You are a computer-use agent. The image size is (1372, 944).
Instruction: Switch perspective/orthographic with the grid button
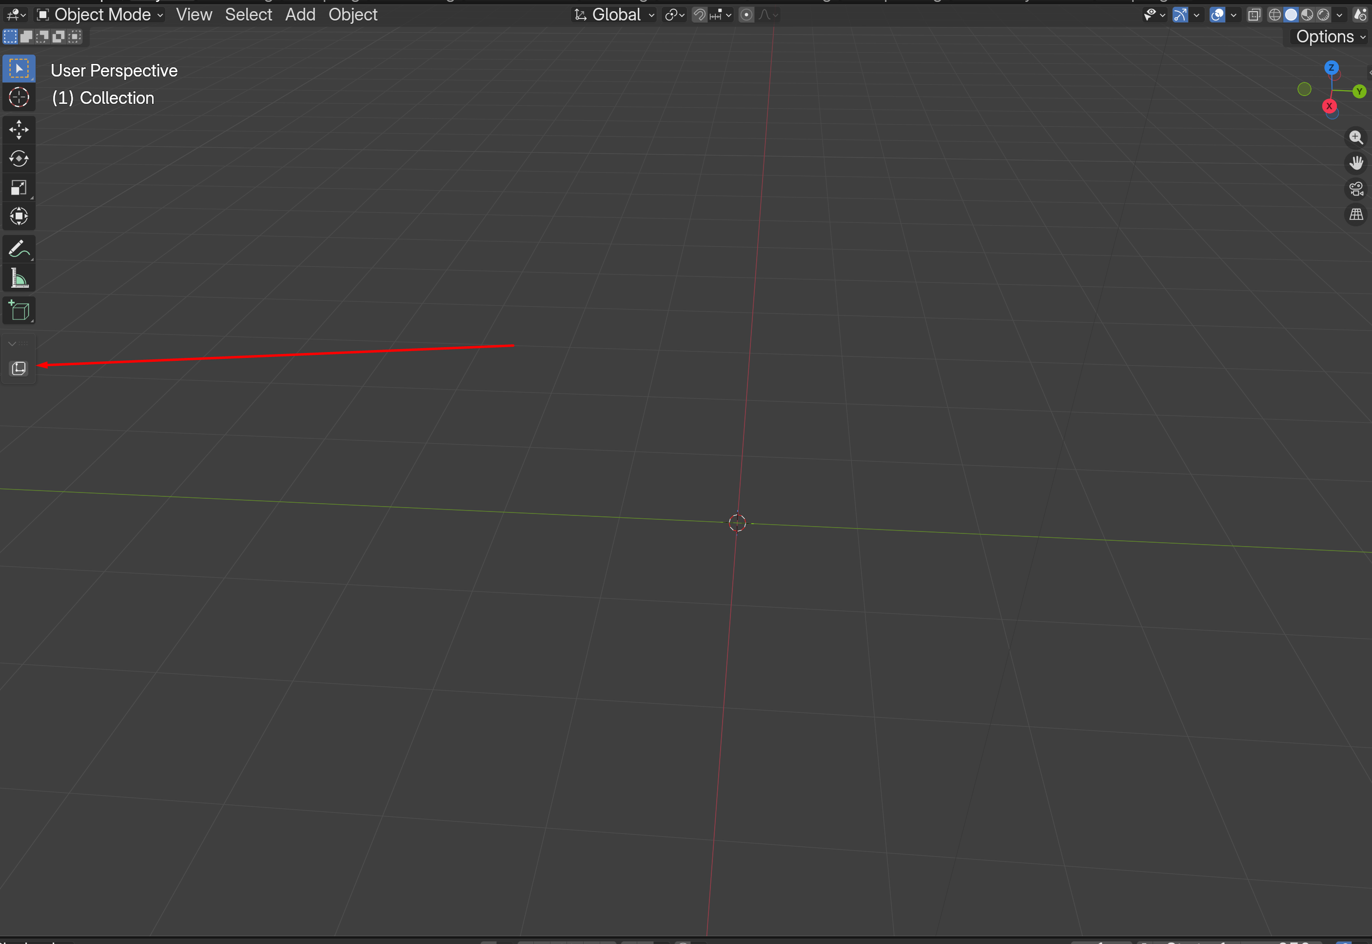[x=1356, y=214]
